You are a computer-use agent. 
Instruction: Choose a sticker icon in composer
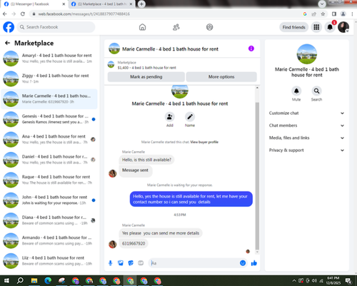point(131,263)
